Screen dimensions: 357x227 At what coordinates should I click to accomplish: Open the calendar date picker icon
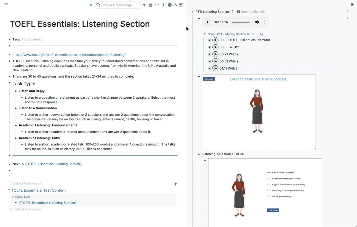point(151,5)
